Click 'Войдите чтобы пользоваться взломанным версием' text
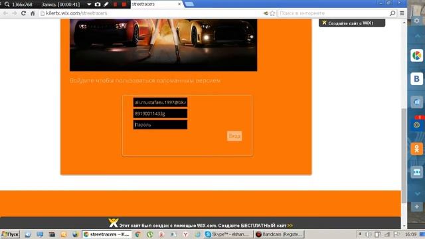 pos(145,81)
